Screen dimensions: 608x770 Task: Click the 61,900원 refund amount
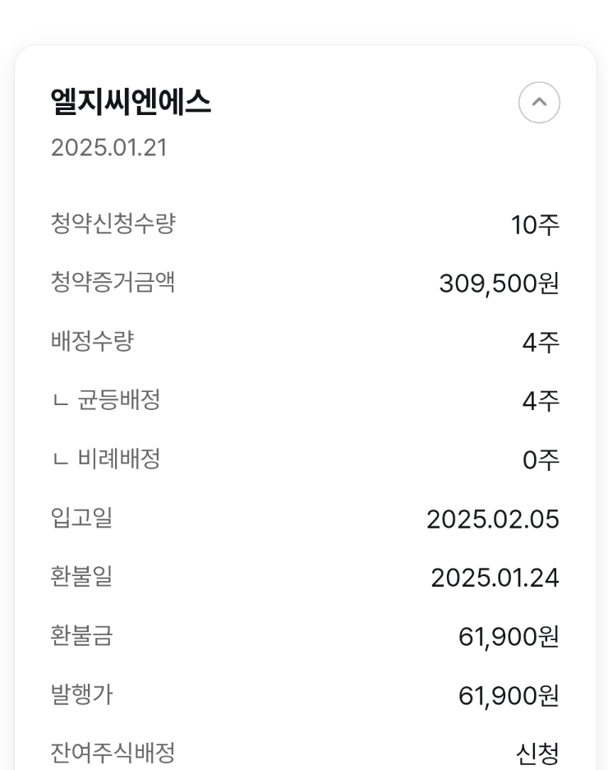(x=509, y=636)
